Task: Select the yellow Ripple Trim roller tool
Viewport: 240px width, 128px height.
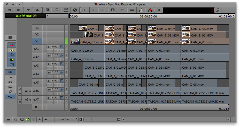Action: (12, 60)
